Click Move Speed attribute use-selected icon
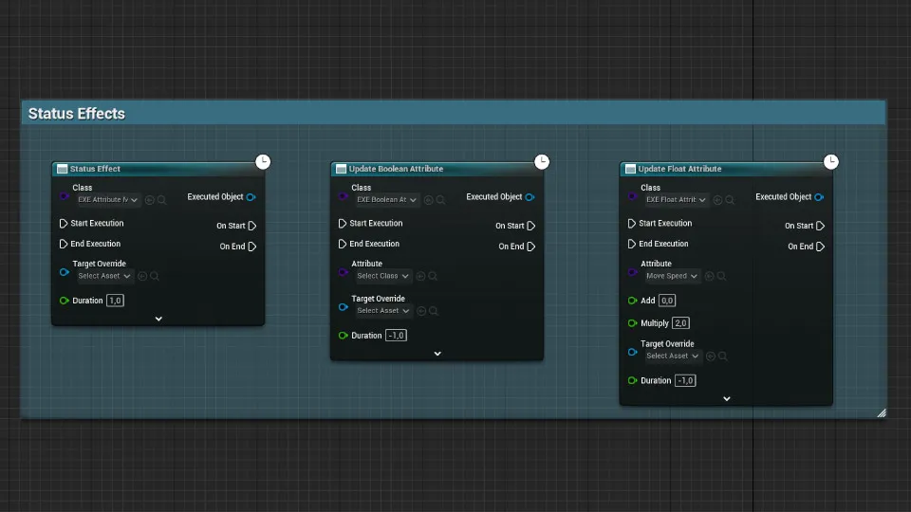Image resolution: width=911 pixels, height=512 pixels. (710, 276)
